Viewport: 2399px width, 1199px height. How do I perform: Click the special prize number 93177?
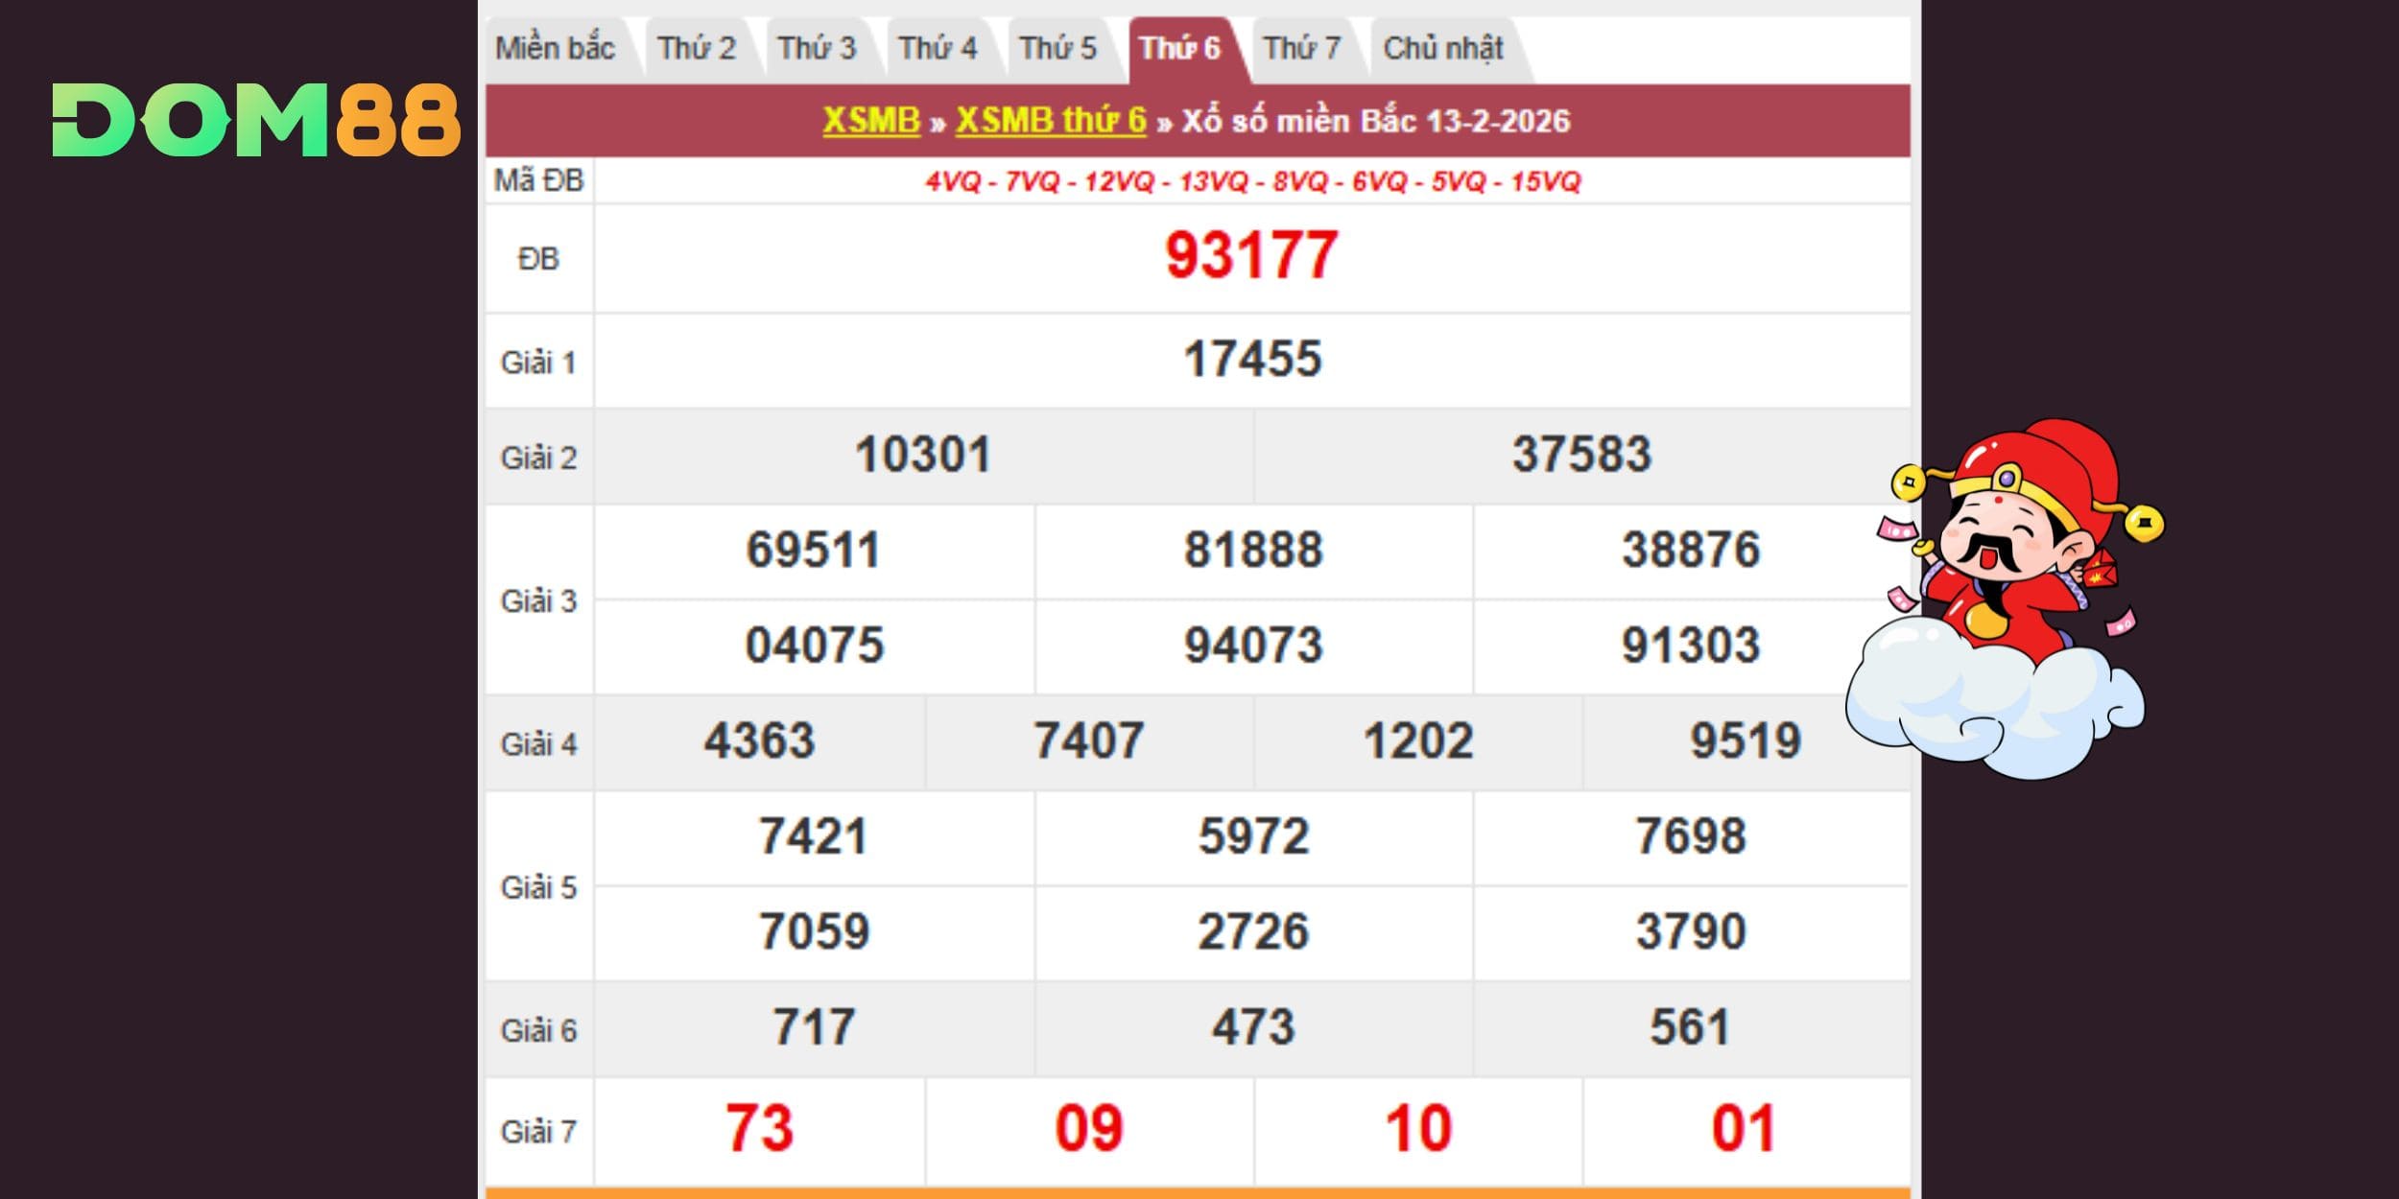1251,256
